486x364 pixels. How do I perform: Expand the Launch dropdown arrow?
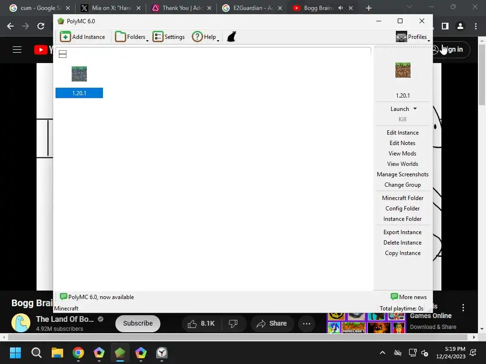[415, 109]
